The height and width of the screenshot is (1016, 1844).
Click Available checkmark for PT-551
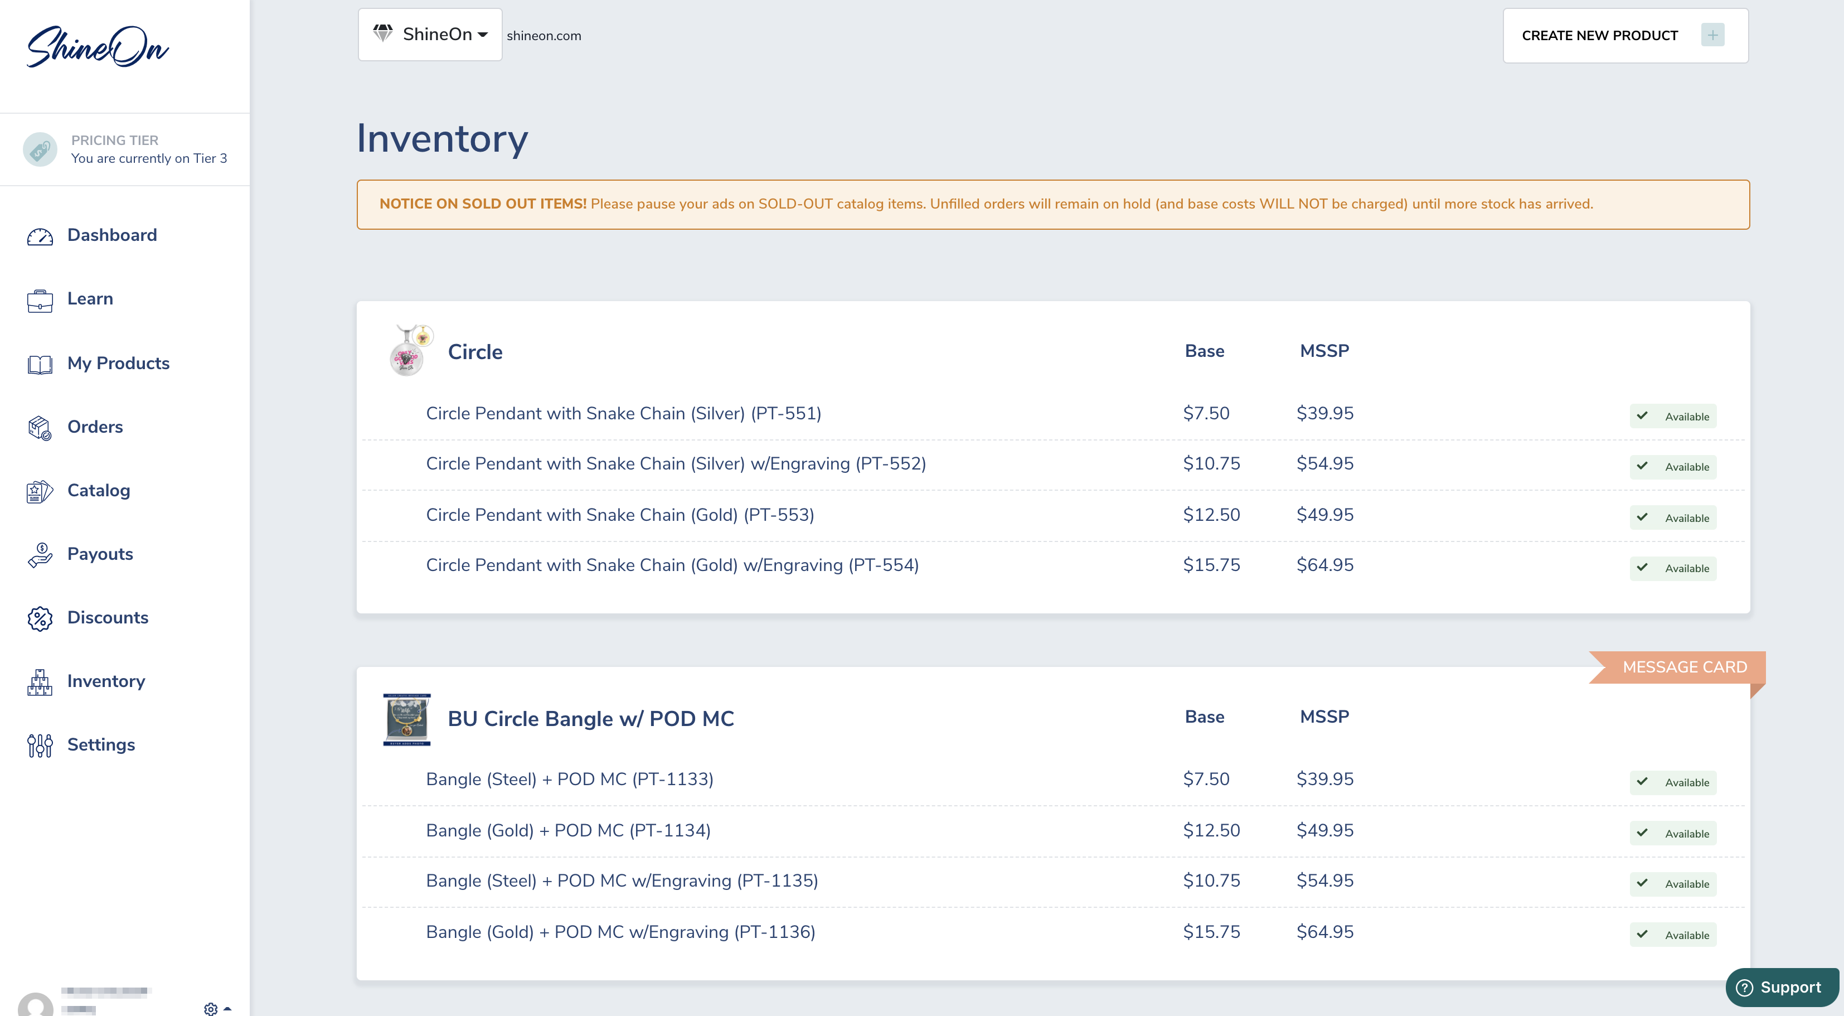click(1642, 415)
